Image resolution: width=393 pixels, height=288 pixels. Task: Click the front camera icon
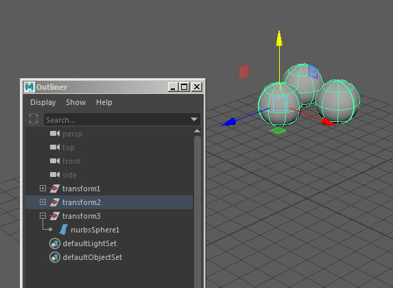(x=55, y=160)
